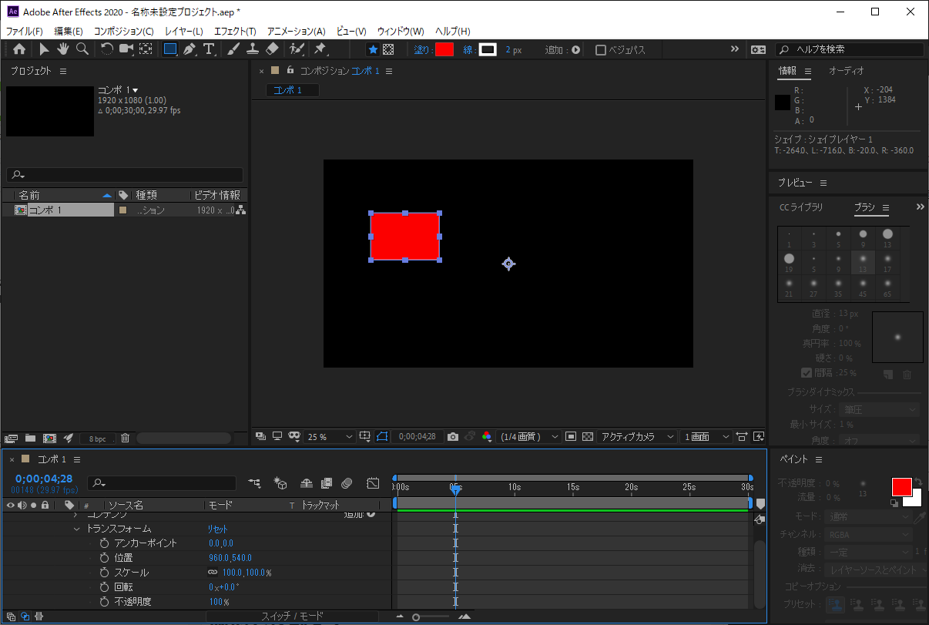Choose the Clone Stamp tool
The height and width of the screenshot is (625, 929).
click(x=253, y=49)
